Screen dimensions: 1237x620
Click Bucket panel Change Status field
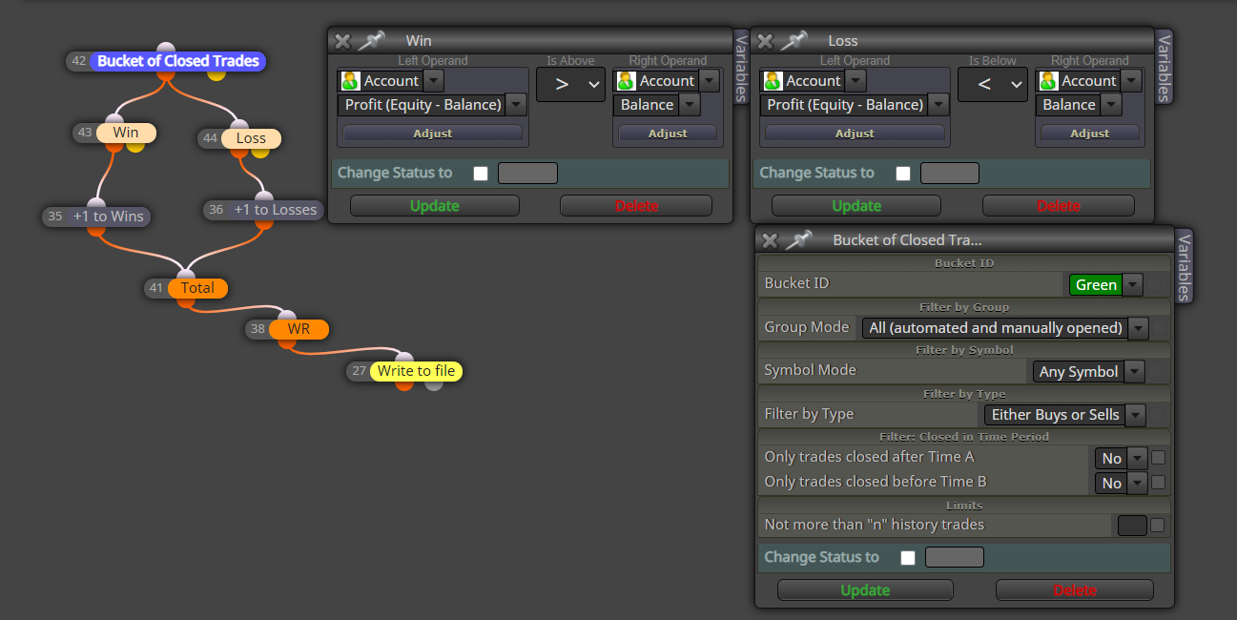pos(955,558)
